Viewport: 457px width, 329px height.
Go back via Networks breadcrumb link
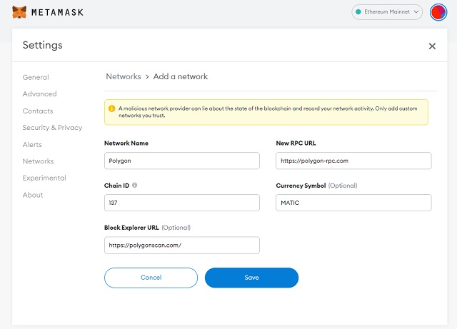coord(124,76)
